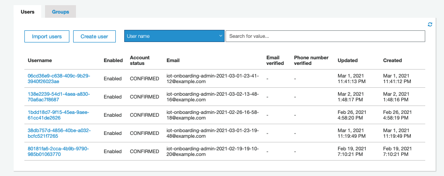The width and height of the screenshot is (444, 176).
Task: Click email iot-onboarding-admin-2021-03-01-23-41-12@example.com
Action: pos(213,79)
